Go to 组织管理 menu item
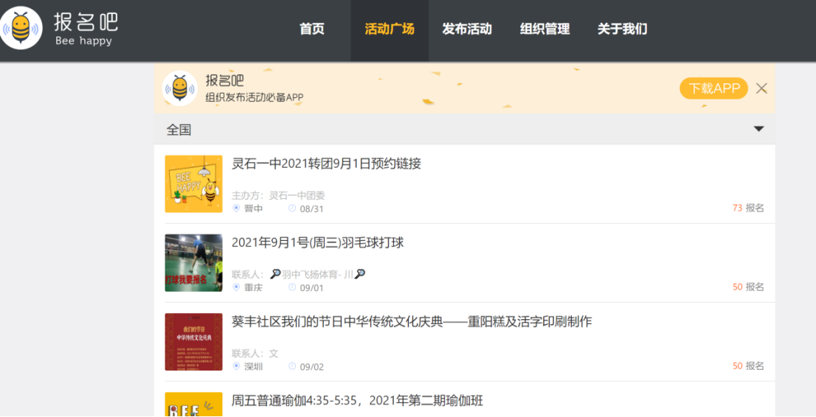The width and height of the screenshot is (816, 417). coord(545,29)
